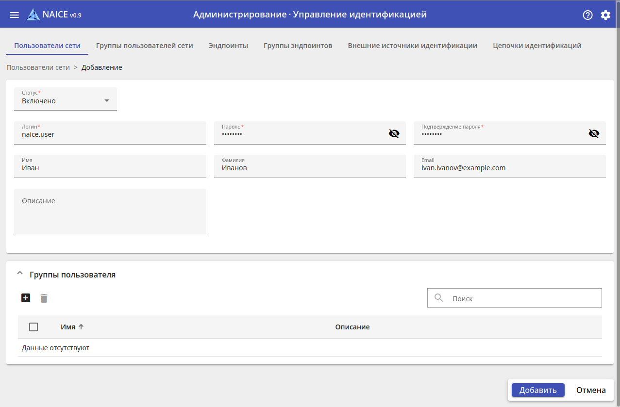Click the Добавление breadcrumb text
The width and height of the screenshot is (620, 407).
pyautogui.click(x=102, y=67)
